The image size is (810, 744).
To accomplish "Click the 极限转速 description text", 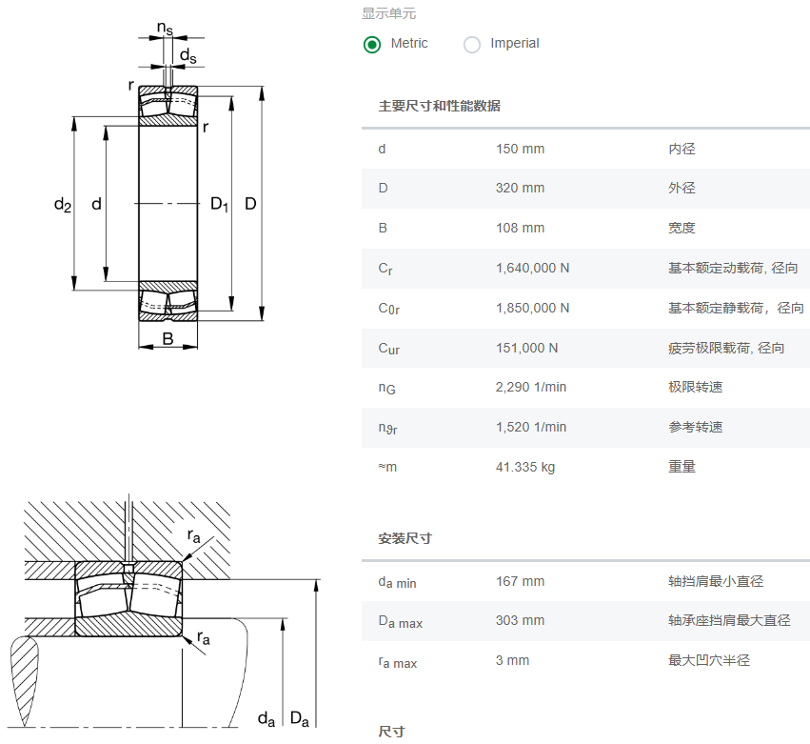I will pos(696,388).
